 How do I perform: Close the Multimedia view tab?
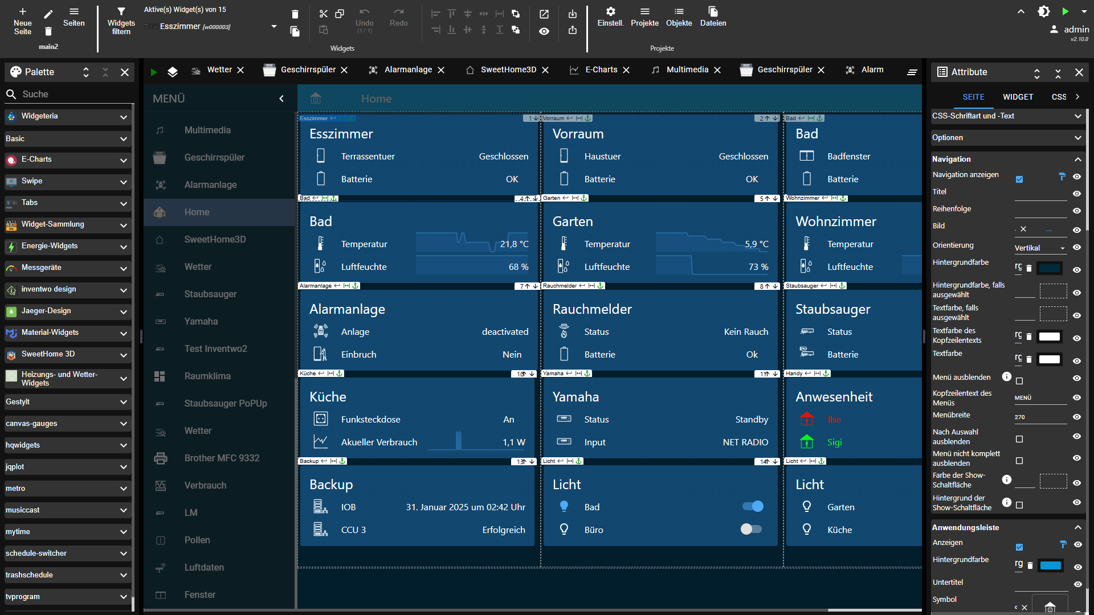pos(717,70)
